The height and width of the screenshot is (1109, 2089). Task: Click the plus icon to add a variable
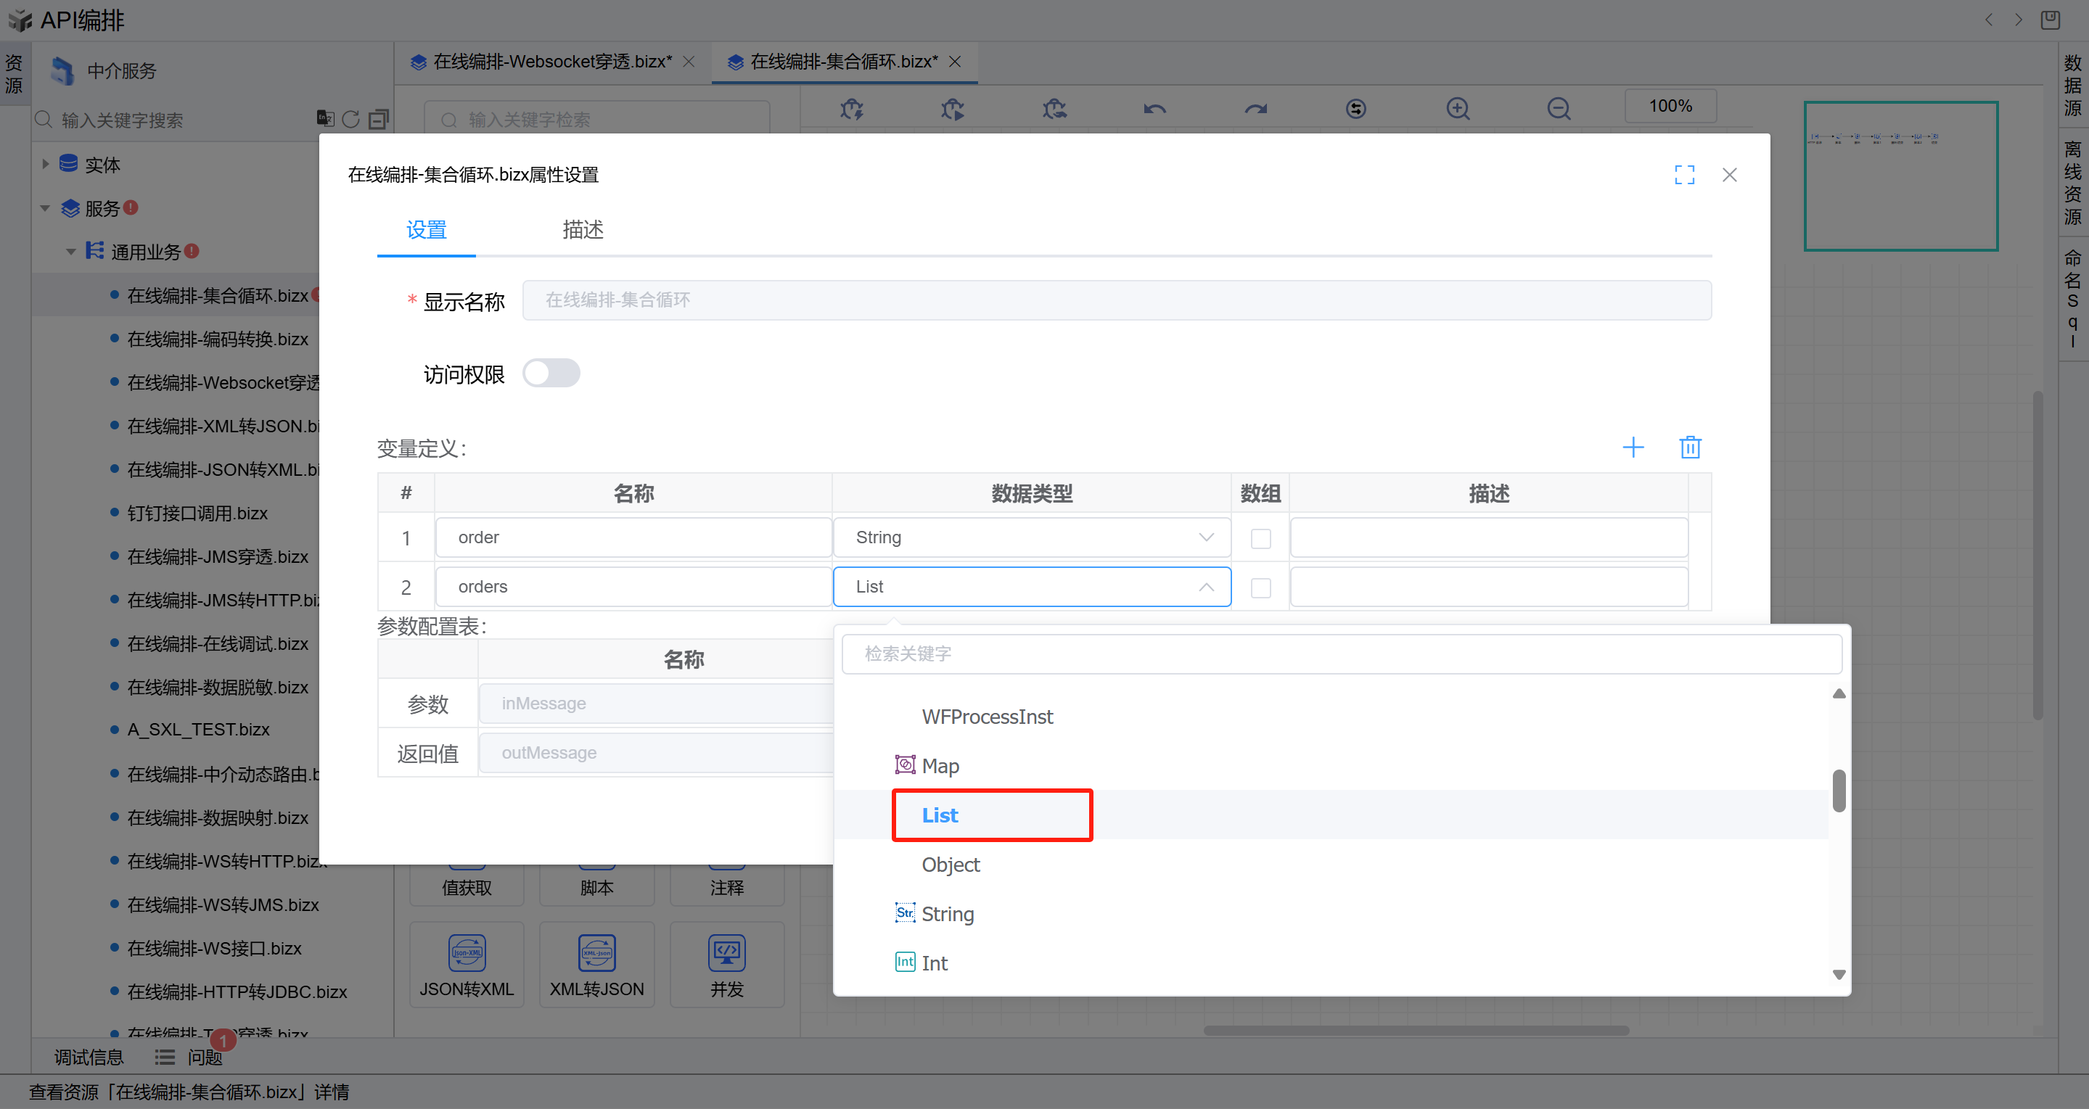[1633, 448]
